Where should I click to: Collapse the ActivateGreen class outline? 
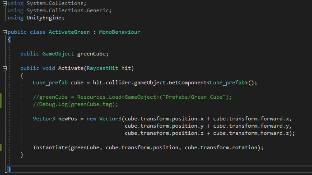[x=5, y=32]
